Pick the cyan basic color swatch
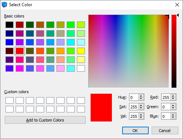The image size is (183, 139). (x=71, y=42)
